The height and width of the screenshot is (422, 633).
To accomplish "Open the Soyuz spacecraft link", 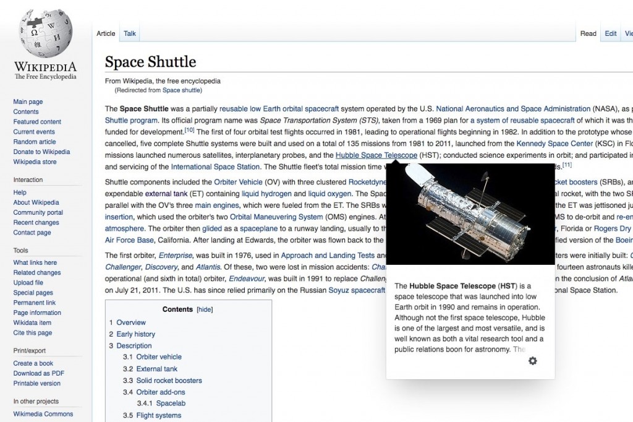I will click(357, 290).
